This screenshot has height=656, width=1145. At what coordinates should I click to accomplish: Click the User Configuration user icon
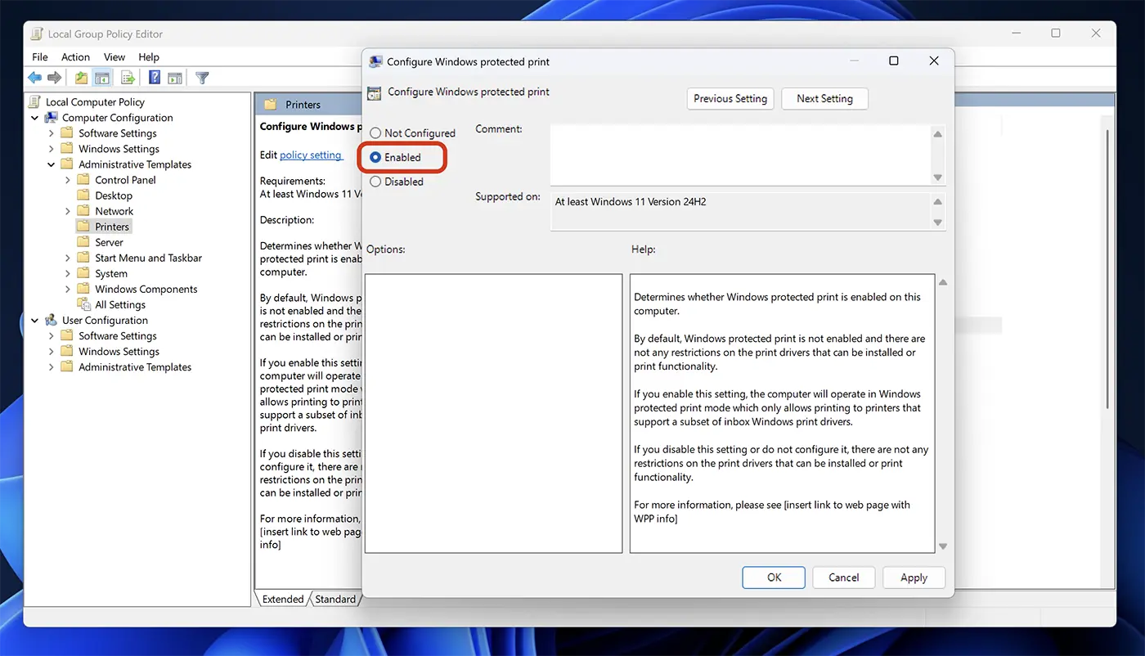52,321
